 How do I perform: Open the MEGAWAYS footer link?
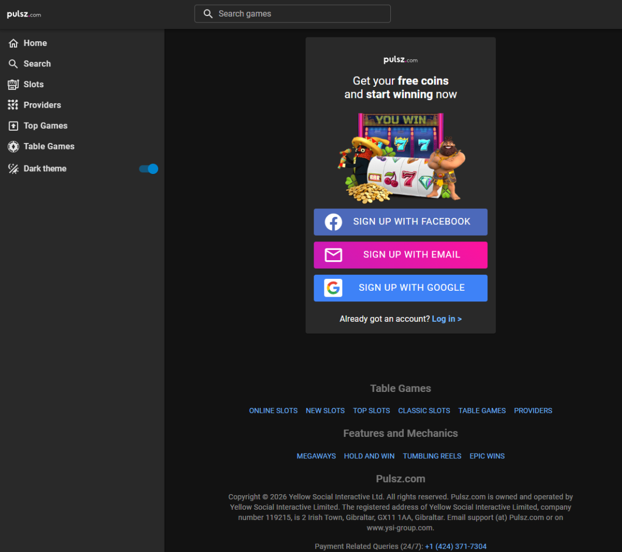(316, 456)
